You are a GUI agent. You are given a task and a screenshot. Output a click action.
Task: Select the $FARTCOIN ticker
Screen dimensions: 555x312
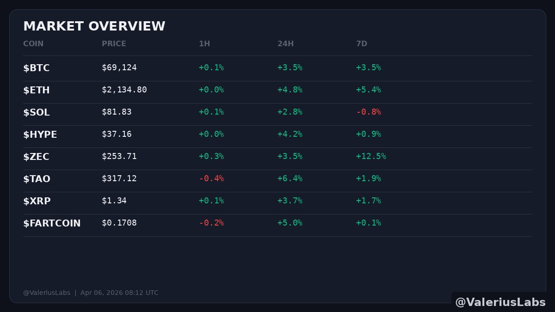(x=52, y=223)
